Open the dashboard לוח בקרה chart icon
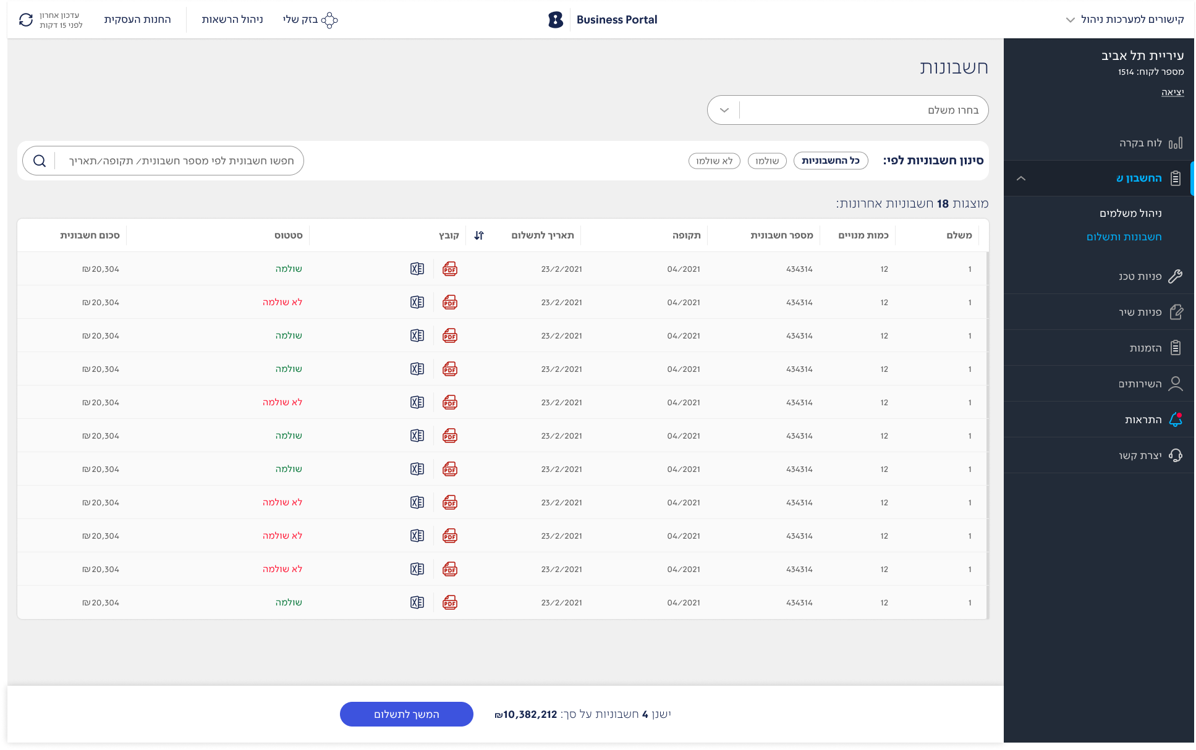 (x=1175, y=143)
